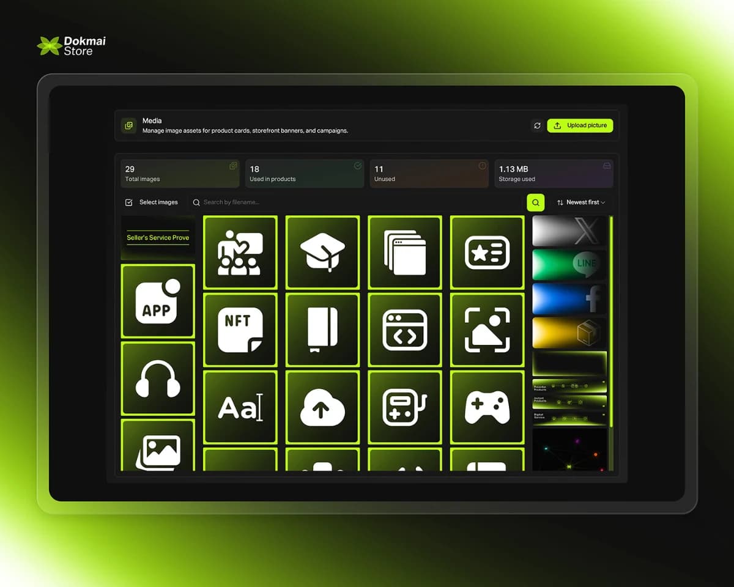Click the code browser window icon

point(404,329)
